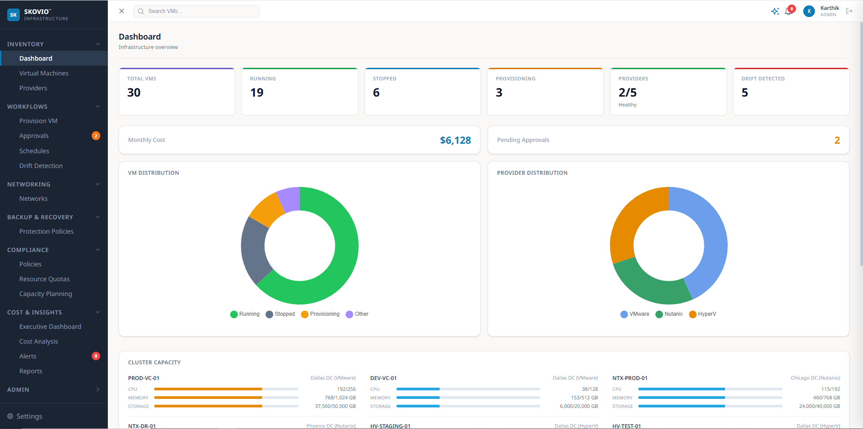This screenshot has height=429, width=863.
Task: Collapse the Networking section
Action: (98, 184)
